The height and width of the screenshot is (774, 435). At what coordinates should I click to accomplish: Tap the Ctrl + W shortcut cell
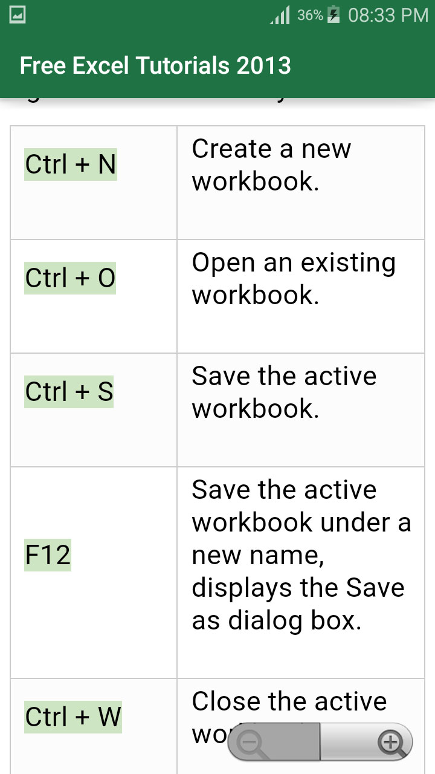[72, 717]
